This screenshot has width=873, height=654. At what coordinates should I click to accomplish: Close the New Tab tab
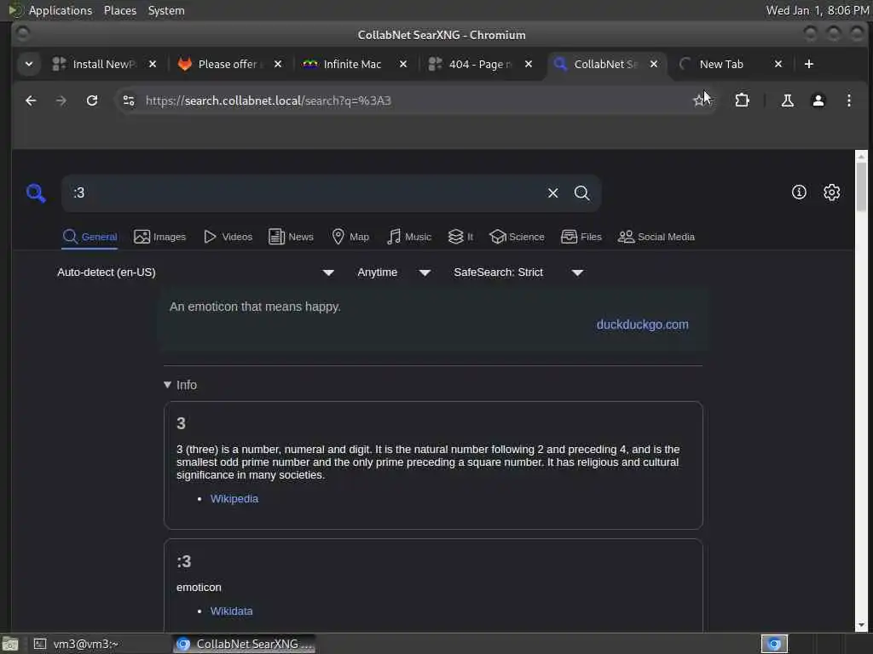click(778, 65)
